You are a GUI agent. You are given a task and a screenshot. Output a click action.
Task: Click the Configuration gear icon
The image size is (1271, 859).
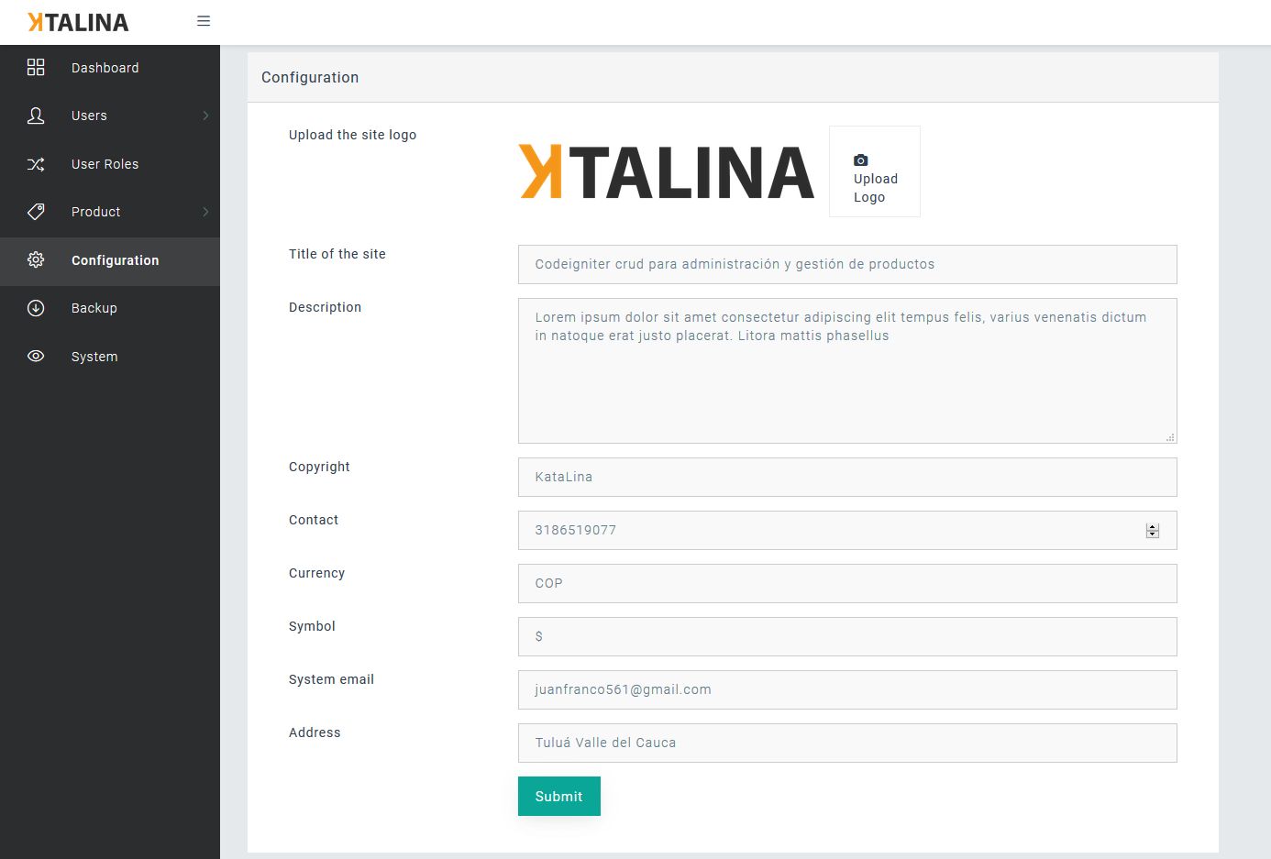point(36,259)
